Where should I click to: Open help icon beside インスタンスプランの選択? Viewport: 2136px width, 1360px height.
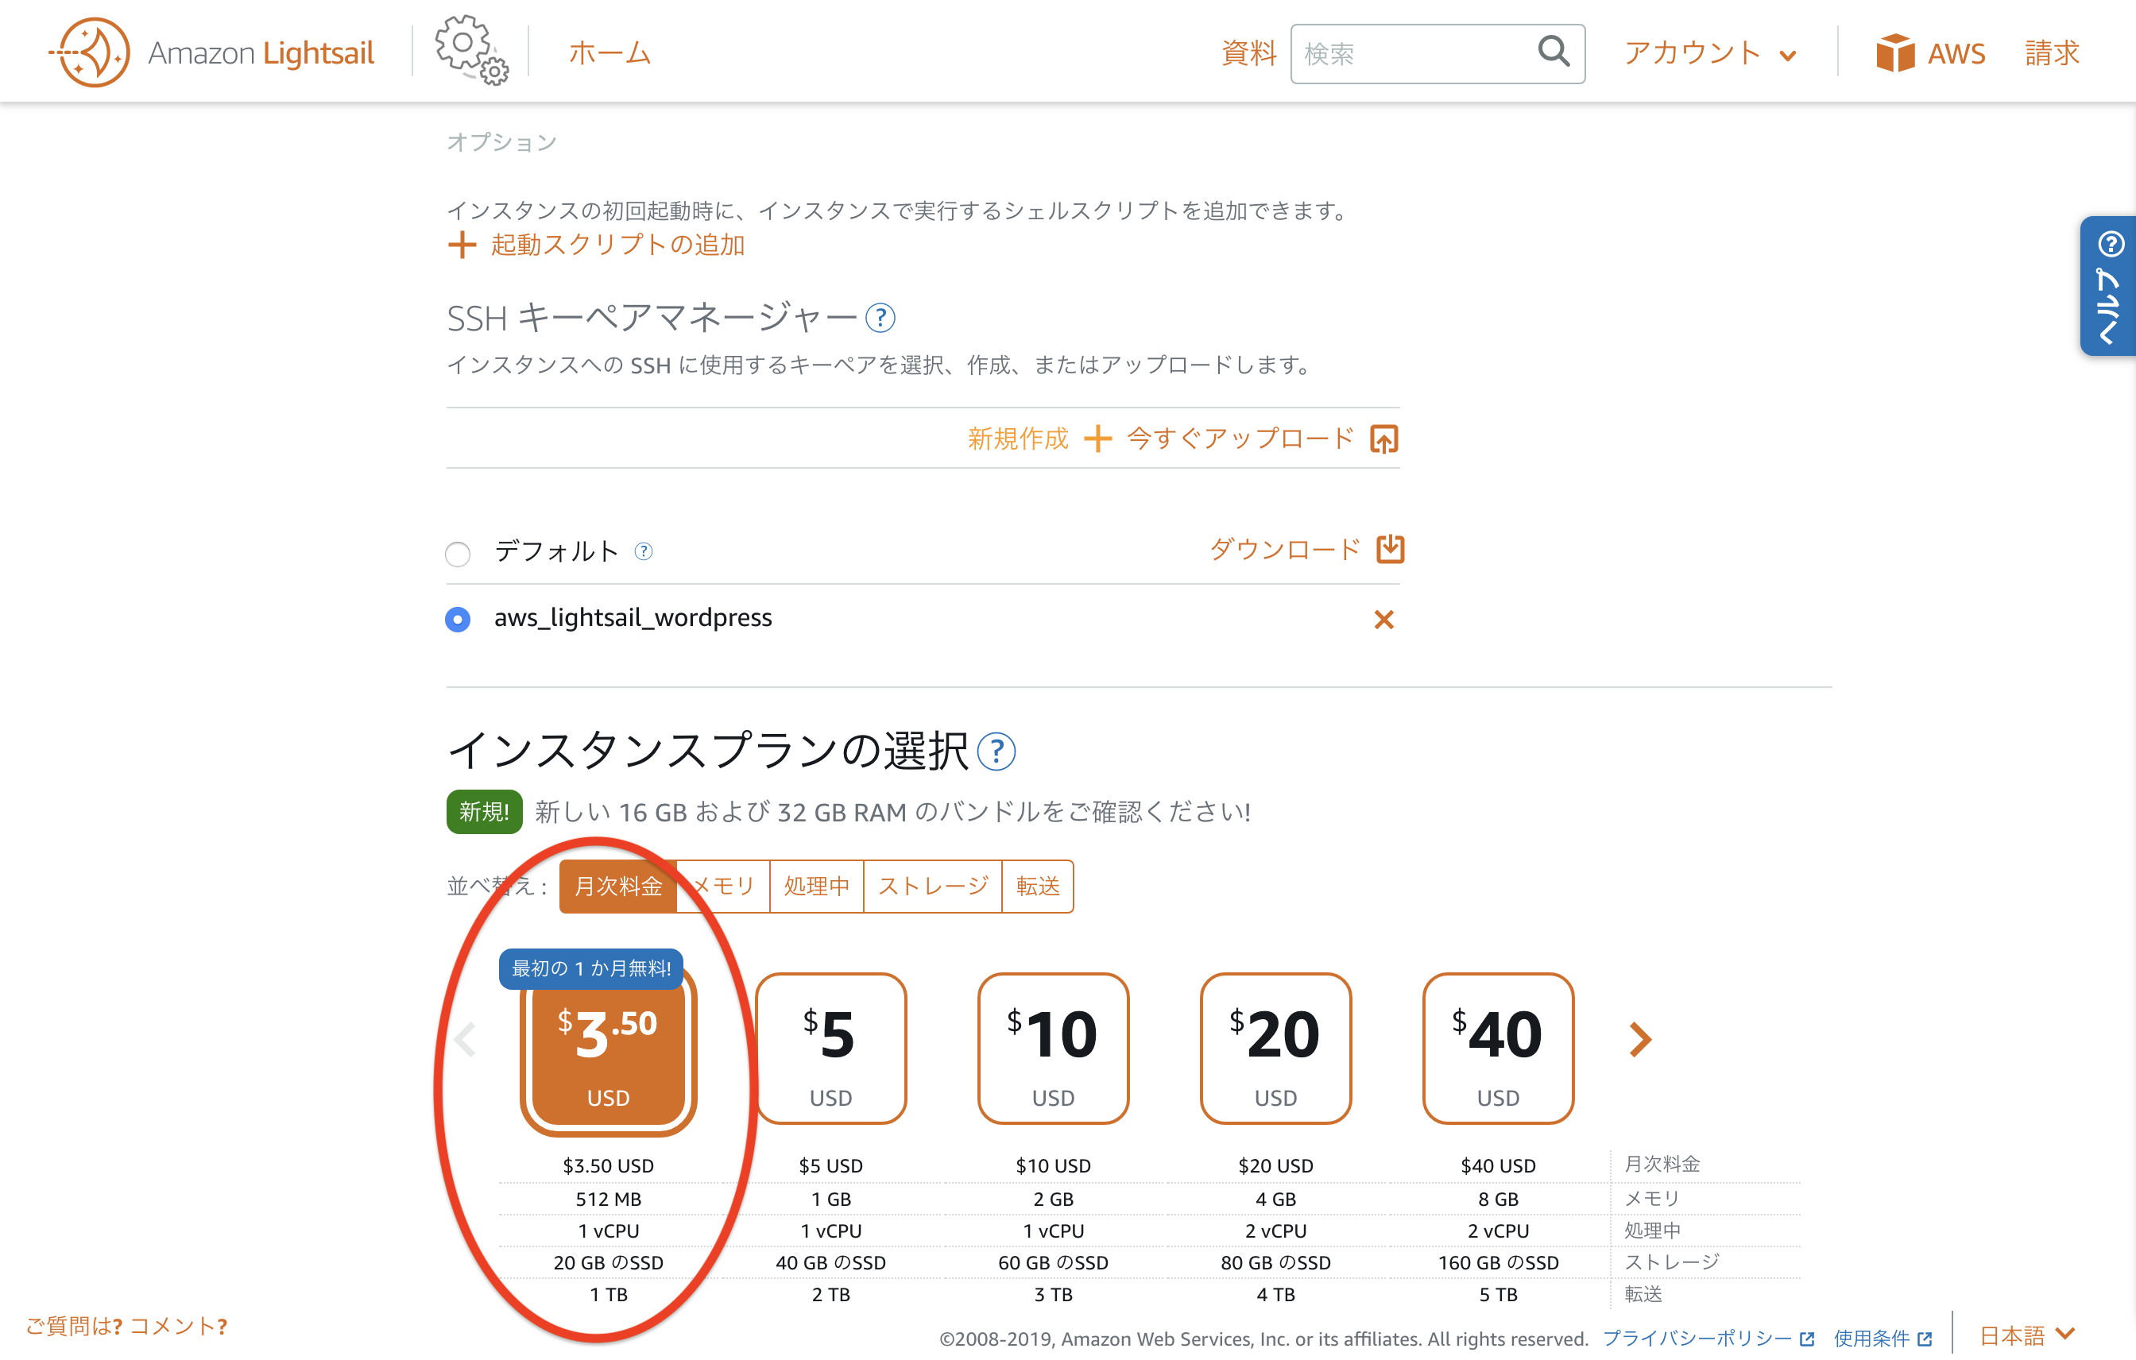click(995, 751)
